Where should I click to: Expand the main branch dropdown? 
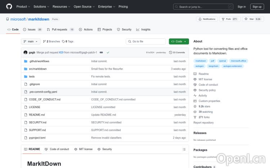(x=31, y=41)
